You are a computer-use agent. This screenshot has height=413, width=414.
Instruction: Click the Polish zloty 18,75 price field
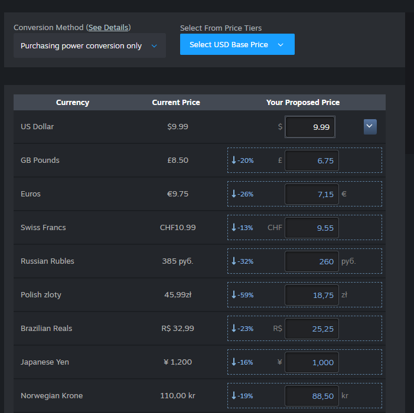312,295
